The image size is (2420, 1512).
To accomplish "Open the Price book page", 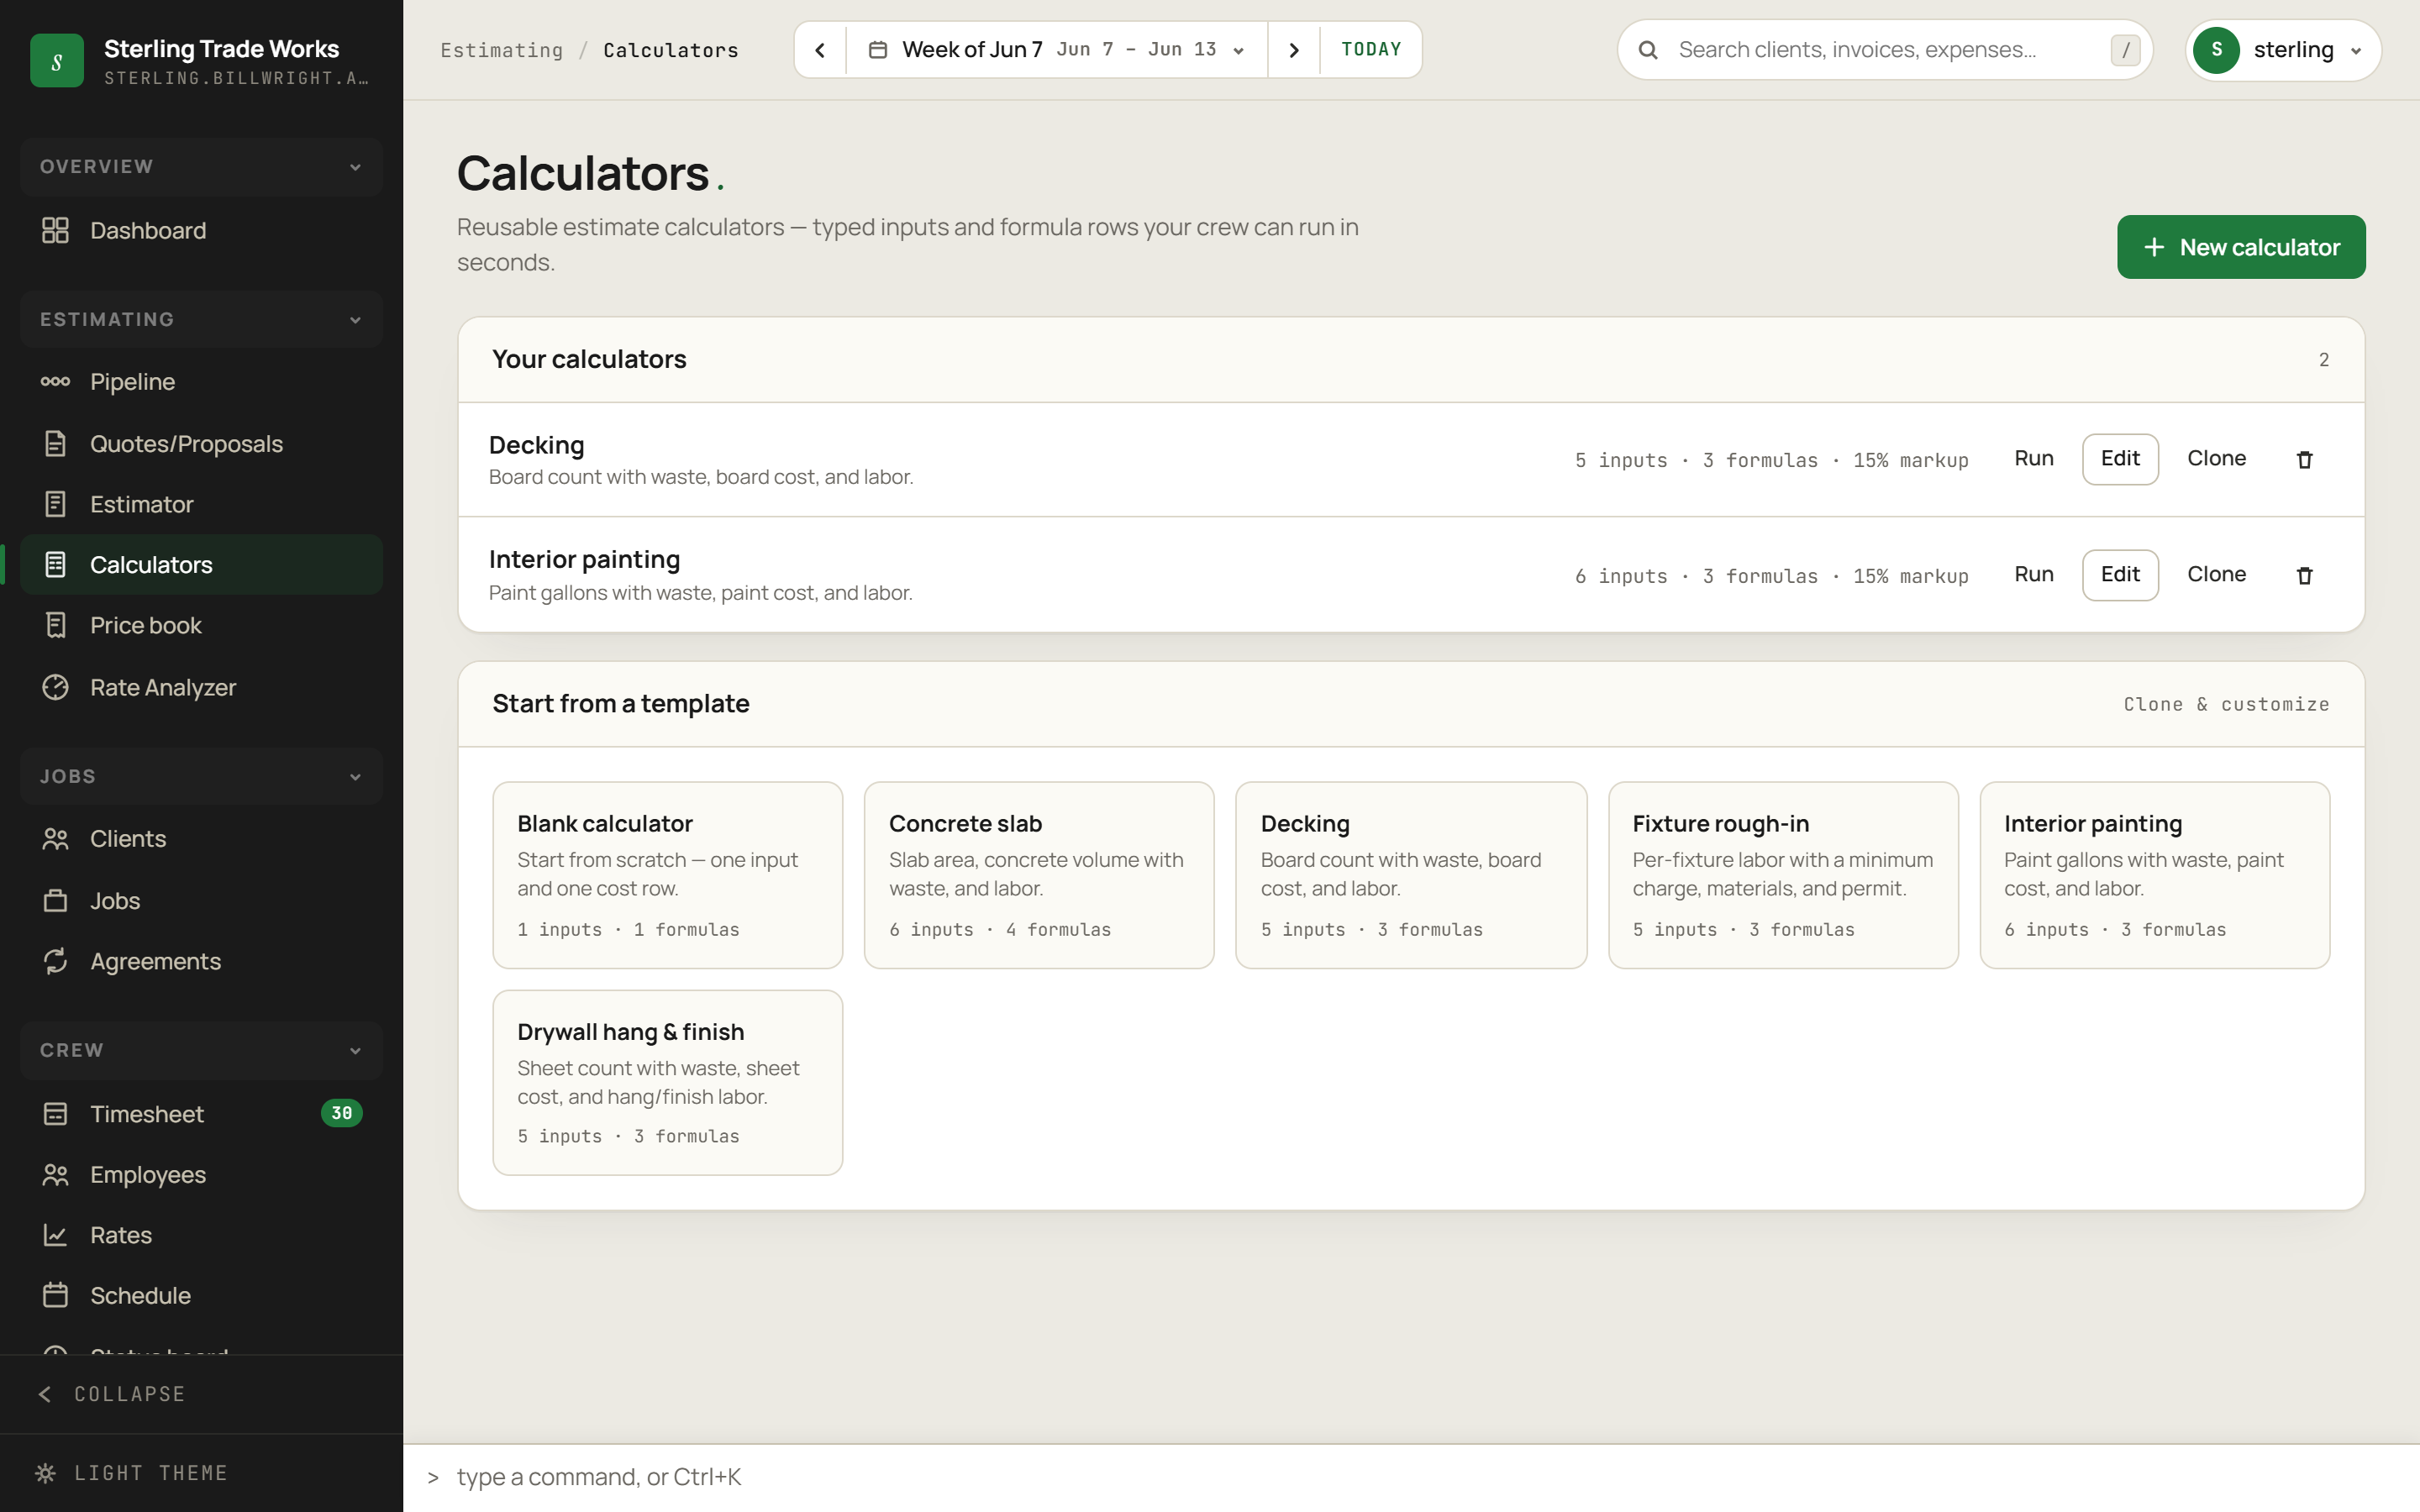I will [202, 626].
